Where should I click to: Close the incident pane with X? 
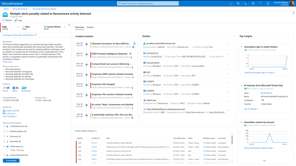click(293, 13)
